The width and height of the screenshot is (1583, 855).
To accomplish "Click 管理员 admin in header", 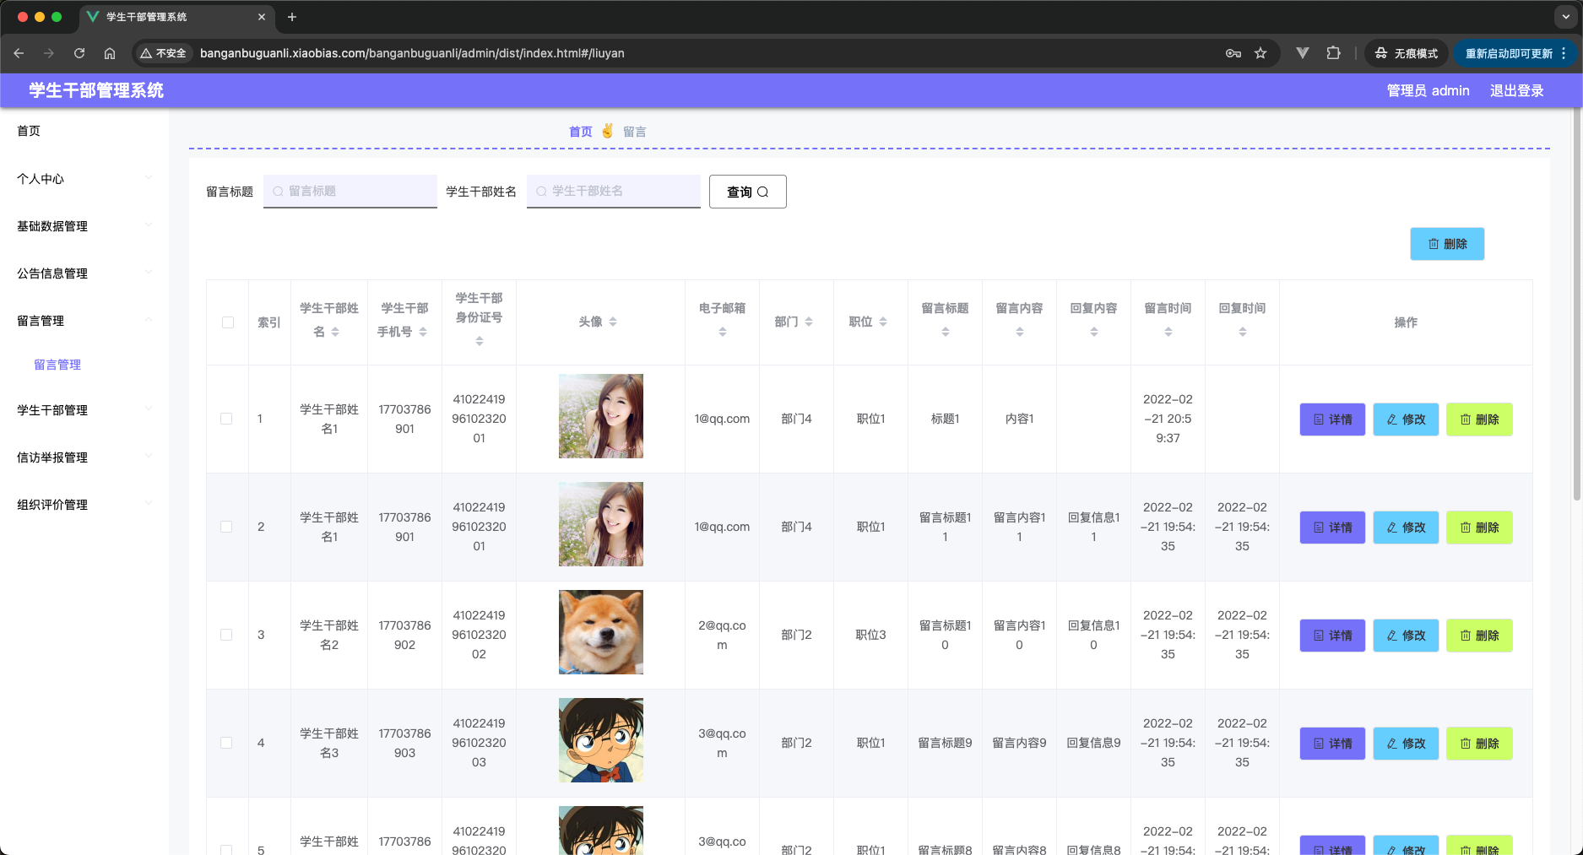I will tap(1428, 90).
